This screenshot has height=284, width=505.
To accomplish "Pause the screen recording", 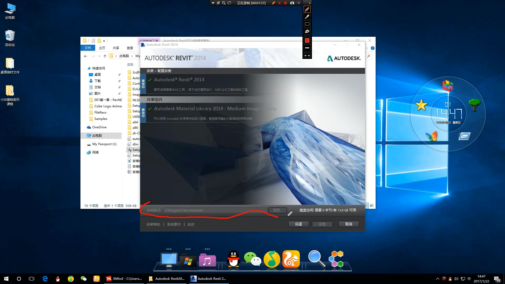I will click(279, 3).
